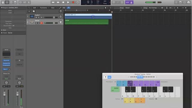Expand the Track: SoCal disclosure triangle

[2, 33]
